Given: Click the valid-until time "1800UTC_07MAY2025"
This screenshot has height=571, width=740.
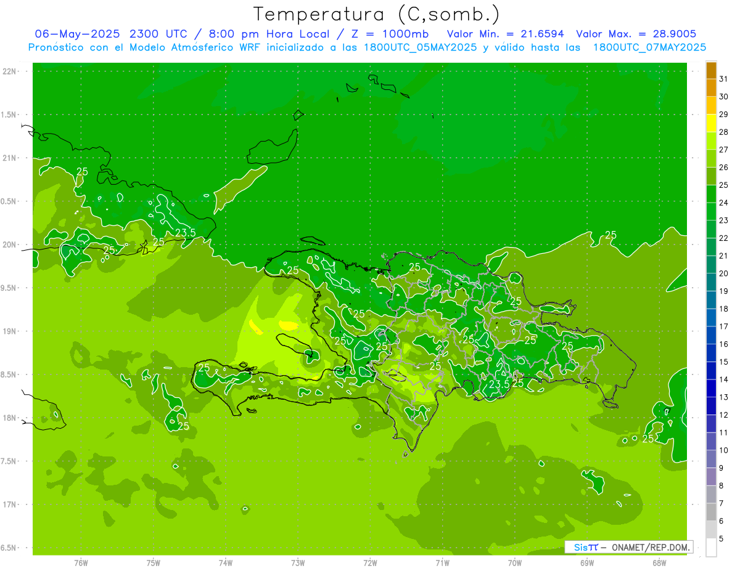Looking at the screenshot, I should coord(649,47).
